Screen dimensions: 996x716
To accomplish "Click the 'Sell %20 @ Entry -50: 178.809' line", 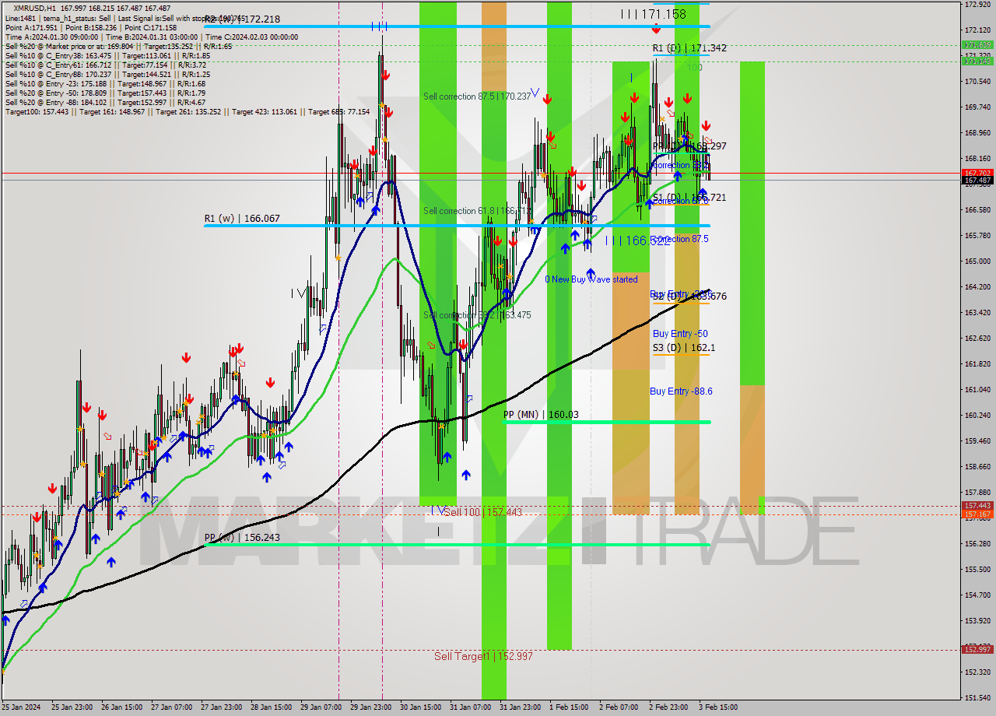I will tap(105, 93).
